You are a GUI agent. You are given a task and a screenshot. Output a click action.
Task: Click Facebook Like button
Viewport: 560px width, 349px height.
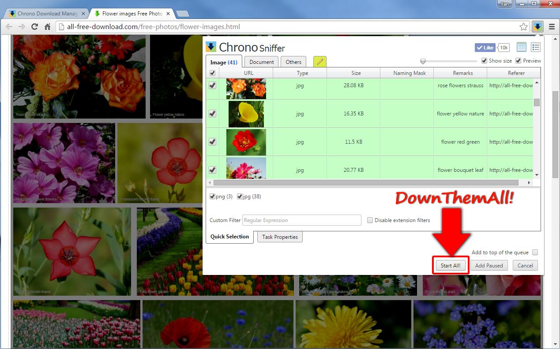click(x=485, y=48)
